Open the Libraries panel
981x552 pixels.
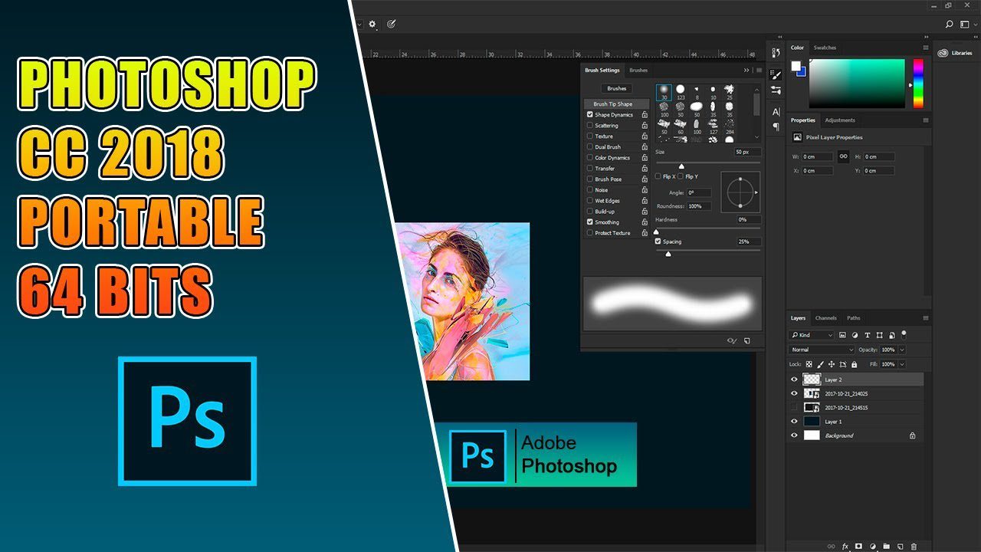click(956, 52)
